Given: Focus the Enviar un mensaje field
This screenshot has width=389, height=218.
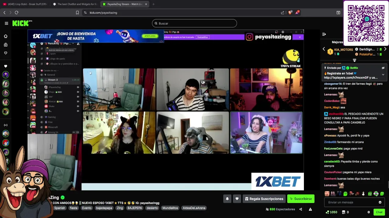Looking at the screenshot, I should click(354, 202).
